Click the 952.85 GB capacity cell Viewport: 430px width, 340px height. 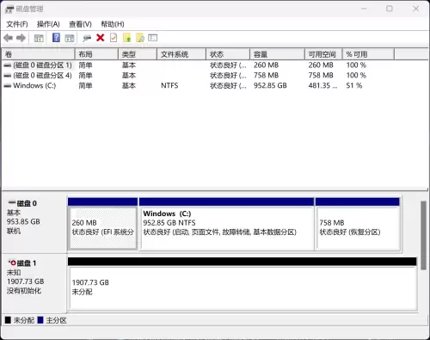click(270, 86)
